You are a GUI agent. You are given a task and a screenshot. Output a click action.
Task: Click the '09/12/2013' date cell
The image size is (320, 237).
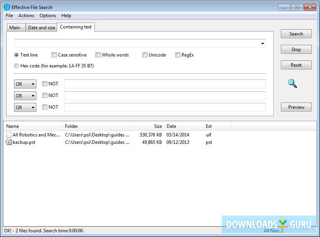(x=178, y=142)
